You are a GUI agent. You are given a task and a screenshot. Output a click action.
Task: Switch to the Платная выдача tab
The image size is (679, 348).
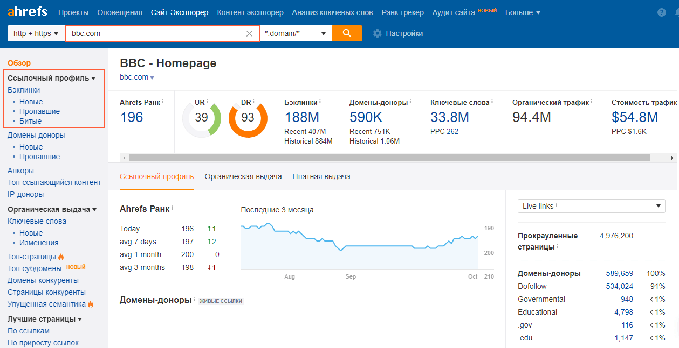322,176
